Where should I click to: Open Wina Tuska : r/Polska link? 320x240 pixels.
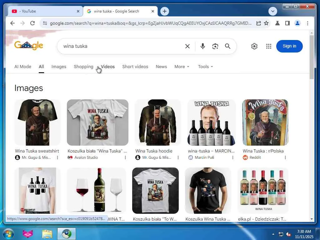pos(263,151)
